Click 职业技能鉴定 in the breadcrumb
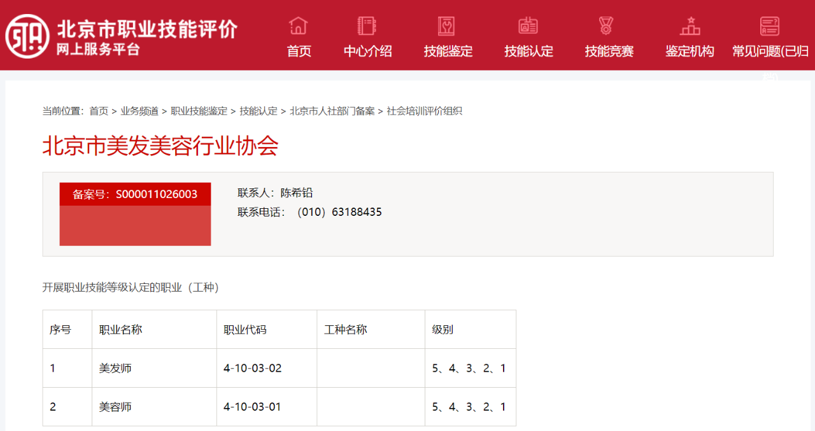815x431 pixels. point(199,111)
